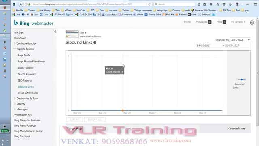Open Search Keywords report
This screenshot has height=146, width=259.
tap(27, 74)
